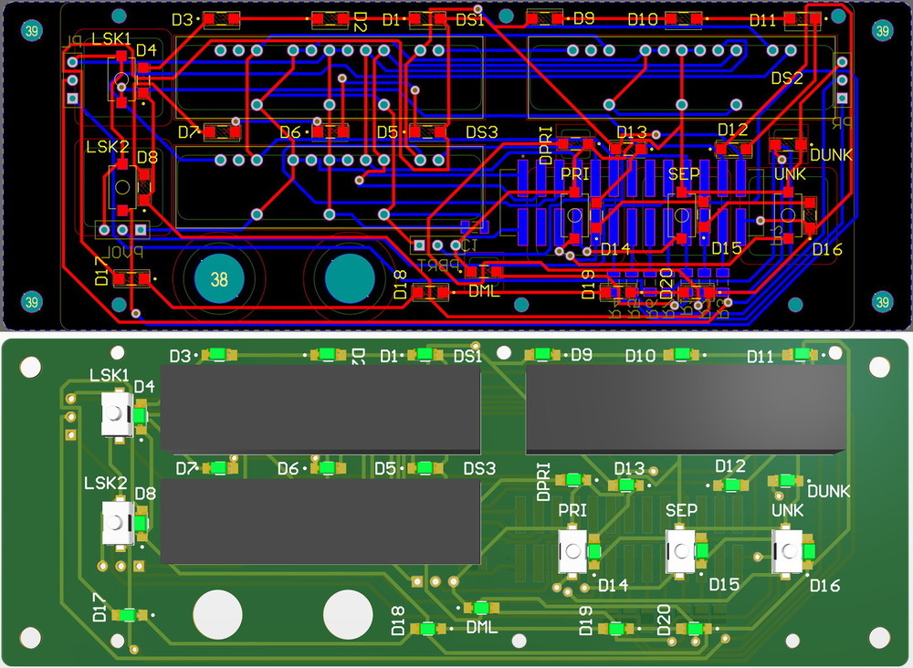
Task: Select the green D7 LED in 3D view
Action: click(x=219, y=467)
